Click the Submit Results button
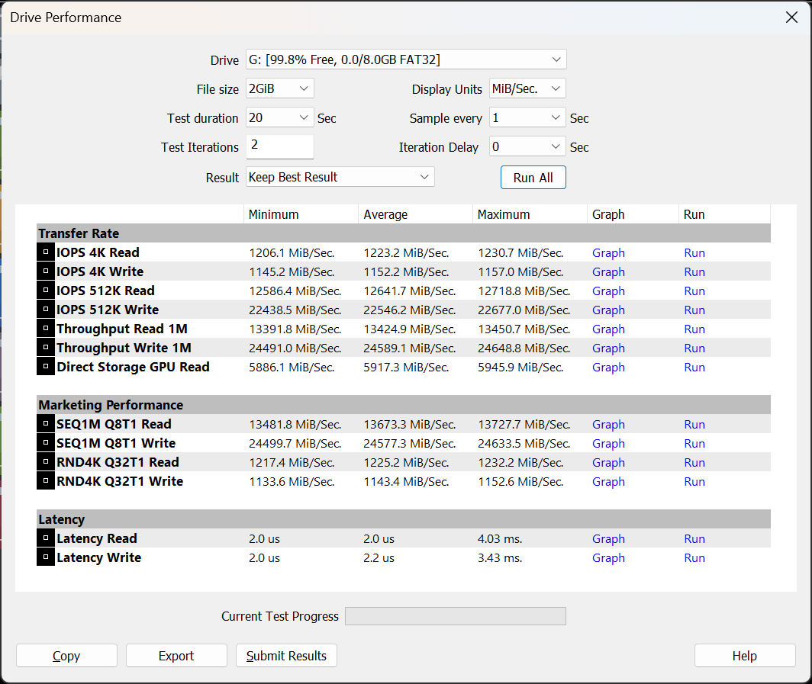 (286, 656)
